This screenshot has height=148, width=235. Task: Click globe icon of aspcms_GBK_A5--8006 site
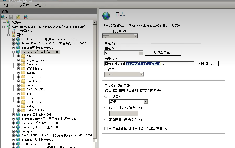(18, 115)
